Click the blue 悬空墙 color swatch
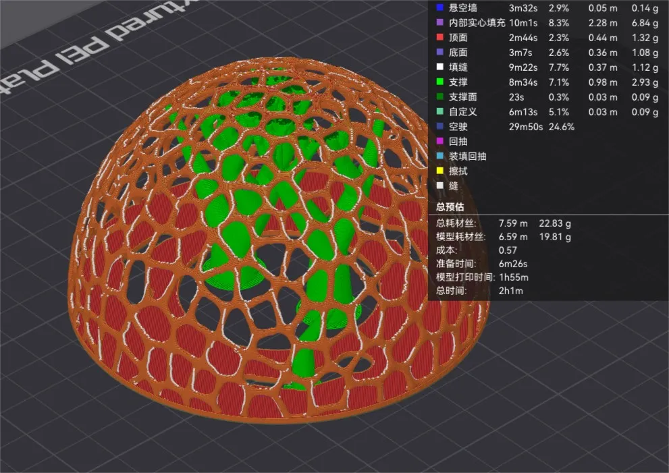This screenshot has width=669, height=473. pos(440,7)
